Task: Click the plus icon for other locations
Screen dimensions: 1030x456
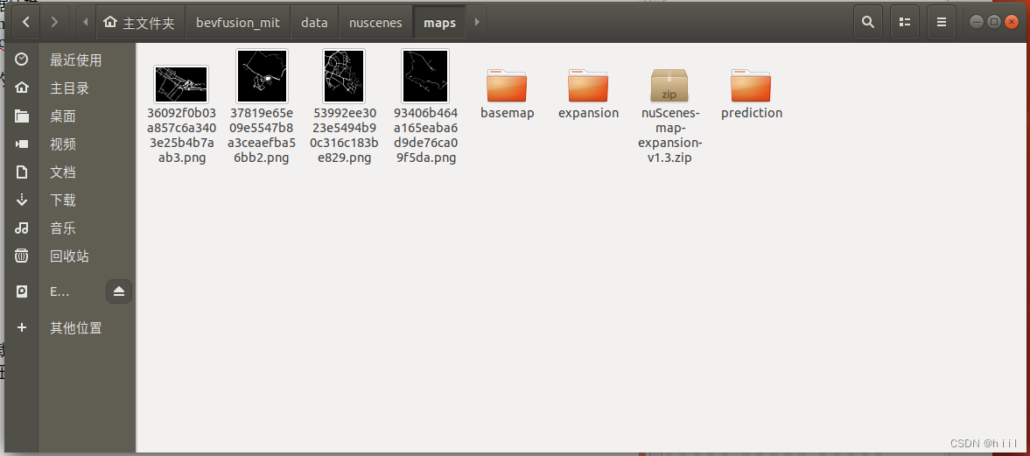Action: [x=22, y=327]
